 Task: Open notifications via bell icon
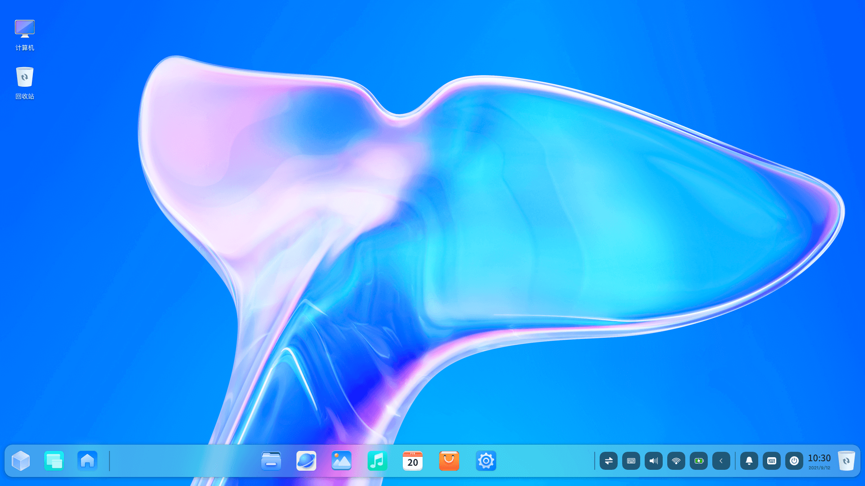(749, 461)
